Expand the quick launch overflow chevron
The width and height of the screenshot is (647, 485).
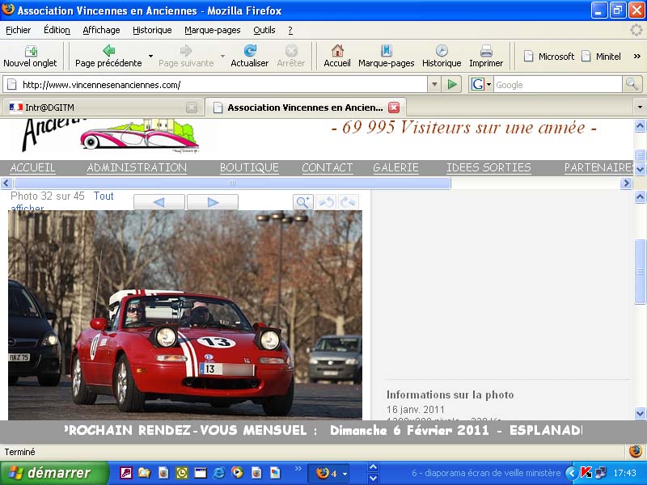coord(298,469)
